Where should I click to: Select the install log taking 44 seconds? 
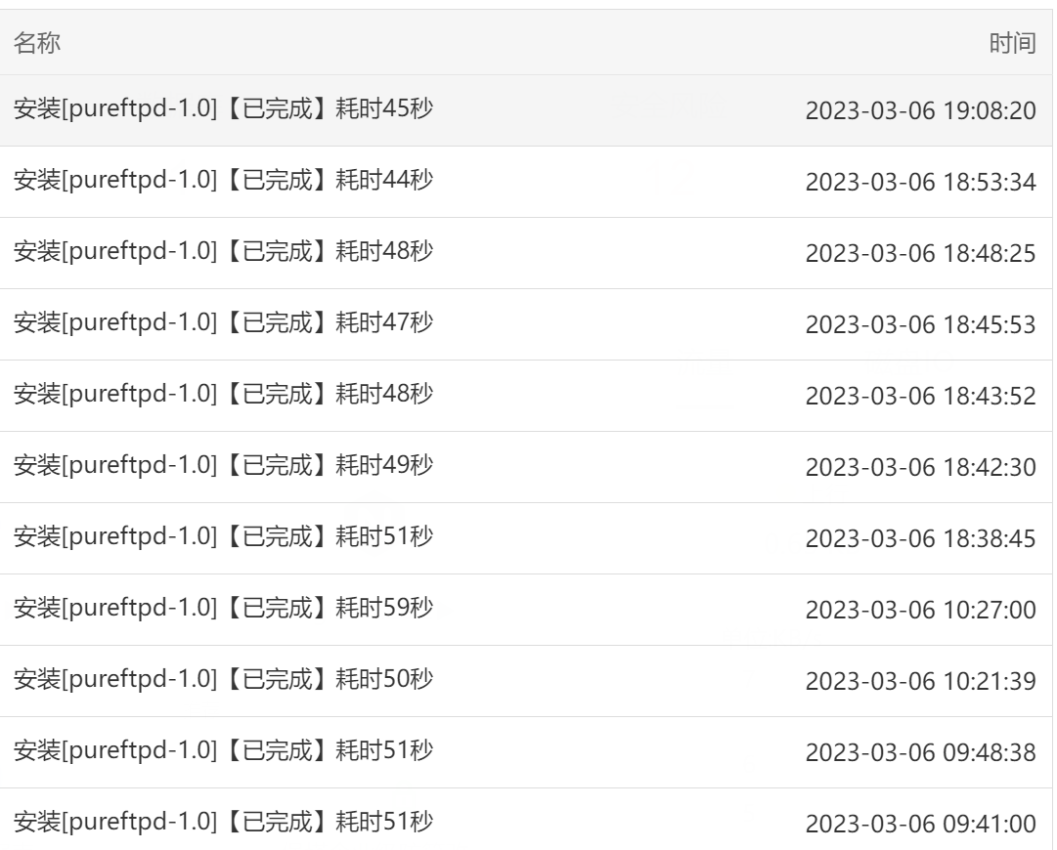tap(526, 182)
